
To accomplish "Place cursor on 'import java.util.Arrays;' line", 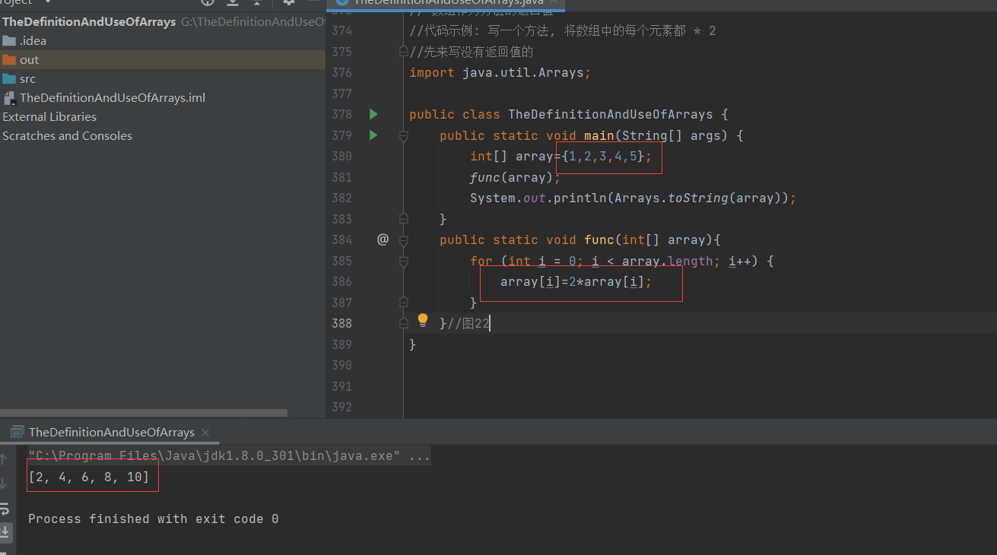I will point(500,73).
